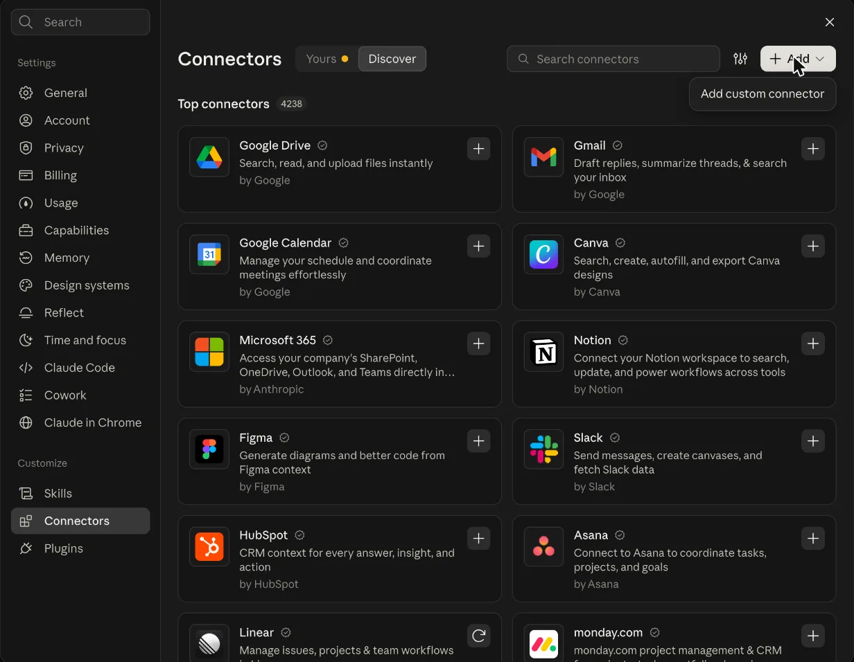Switch to the Discover tab

[x=392, y=59]
